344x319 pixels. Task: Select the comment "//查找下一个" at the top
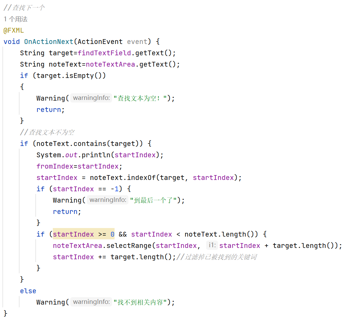click(24, 7)
